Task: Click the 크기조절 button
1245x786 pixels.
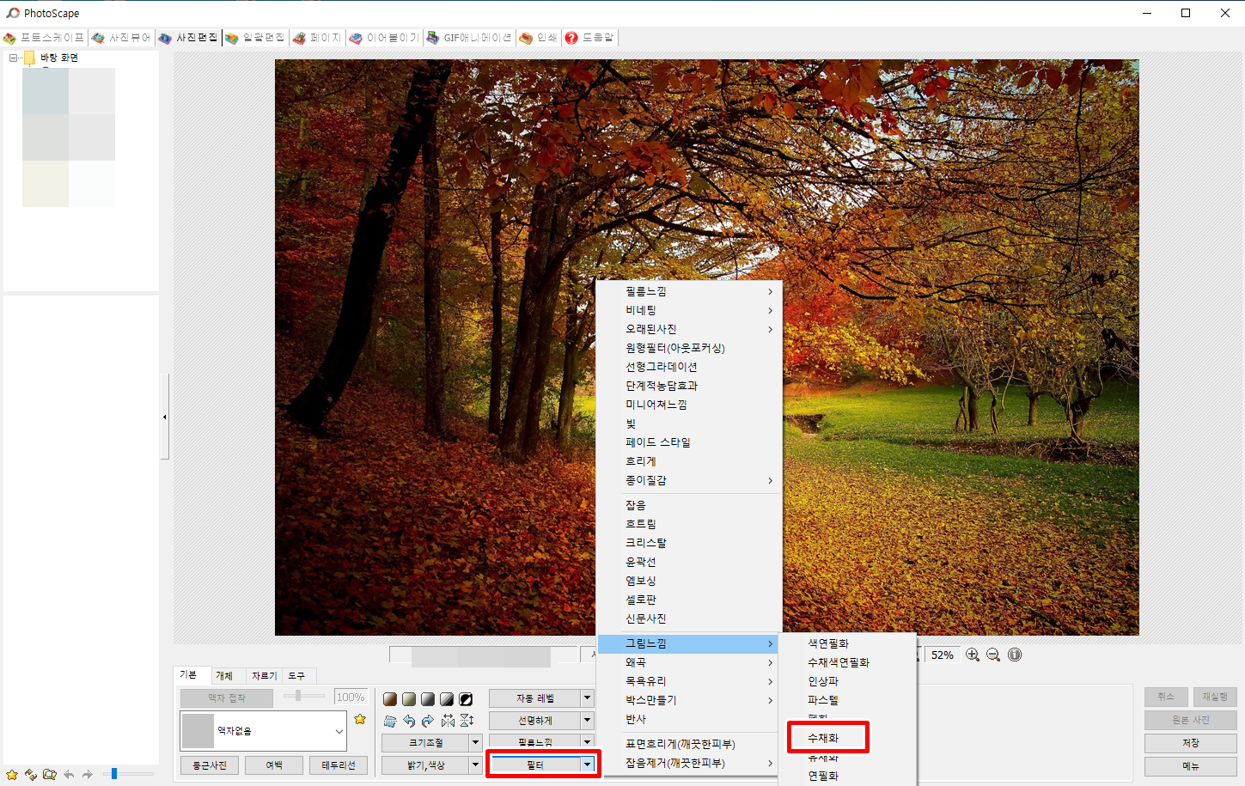Action: [x=425, y=742]
